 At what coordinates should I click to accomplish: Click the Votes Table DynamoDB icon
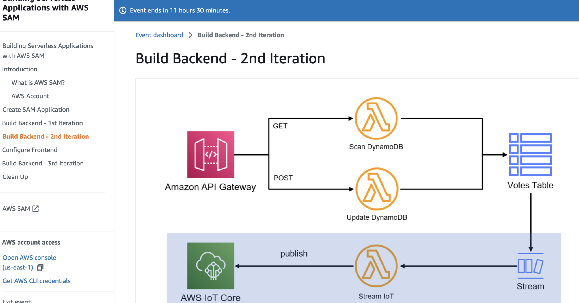point(530,155)
